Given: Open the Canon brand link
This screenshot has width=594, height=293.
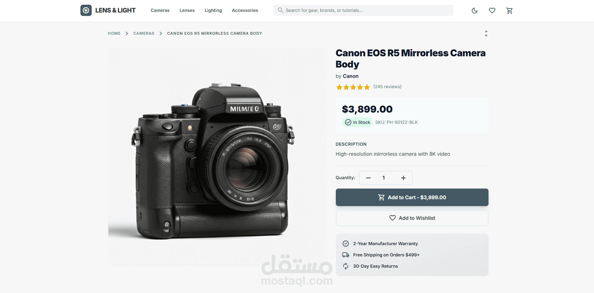Looking at the screenshot, I should coord(351,76).
